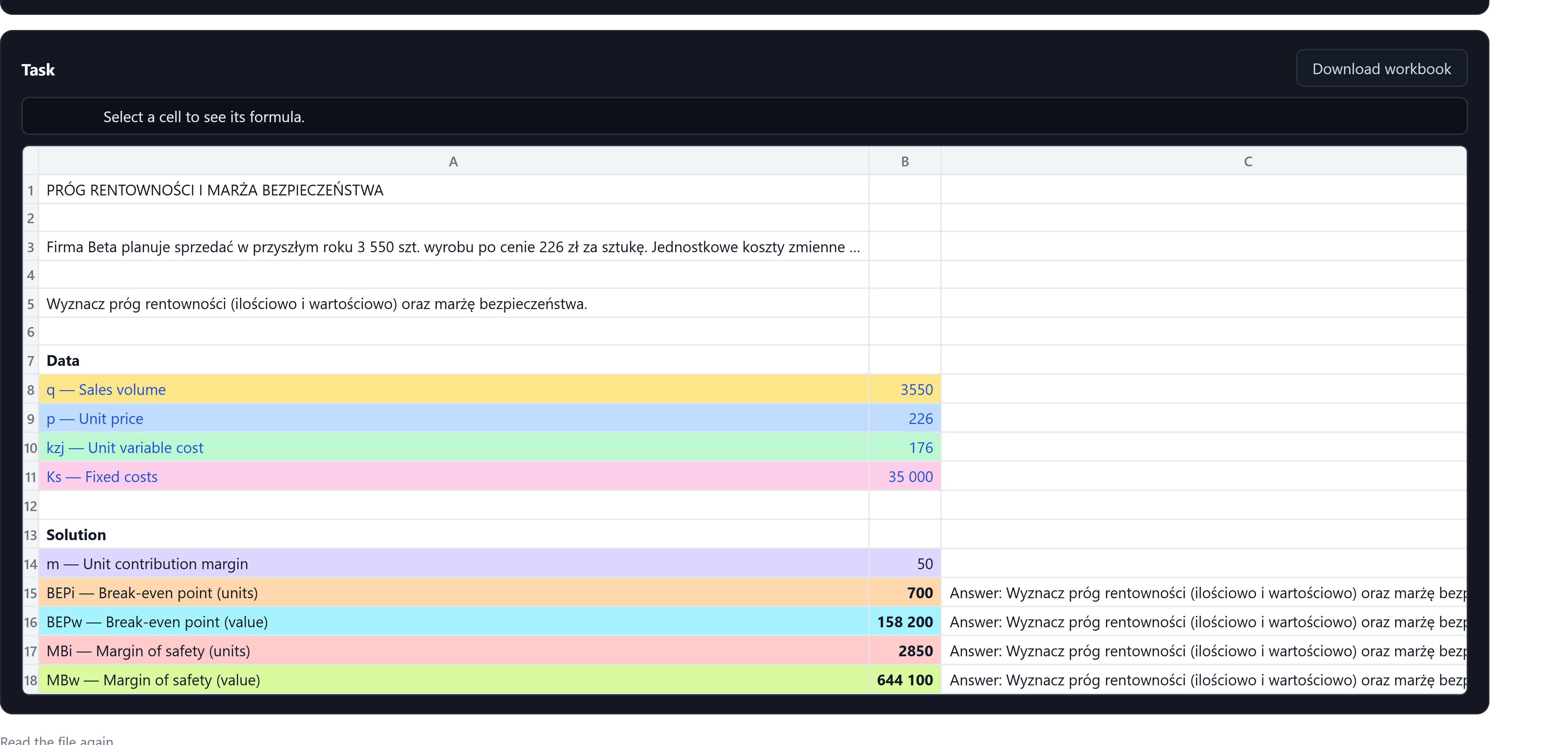Select the 'MBw — Margin of safety (value)' cell
This screenshot has width=1550, height=745.
coord(454,679)
